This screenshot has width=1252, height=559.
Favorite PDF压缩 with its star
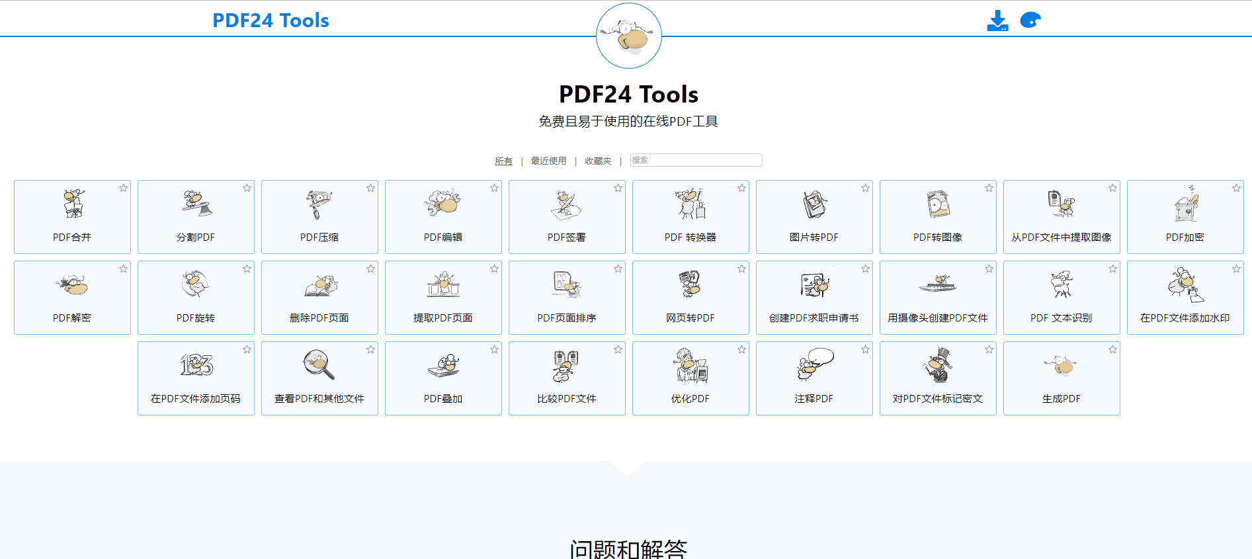click(x=370, y=188)
